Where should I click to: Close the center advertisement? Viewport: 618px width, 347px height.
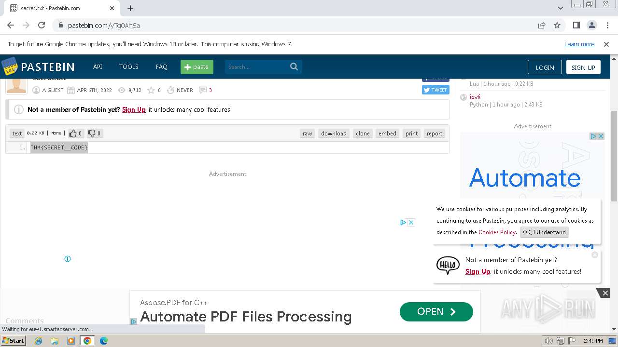[411, 222]
